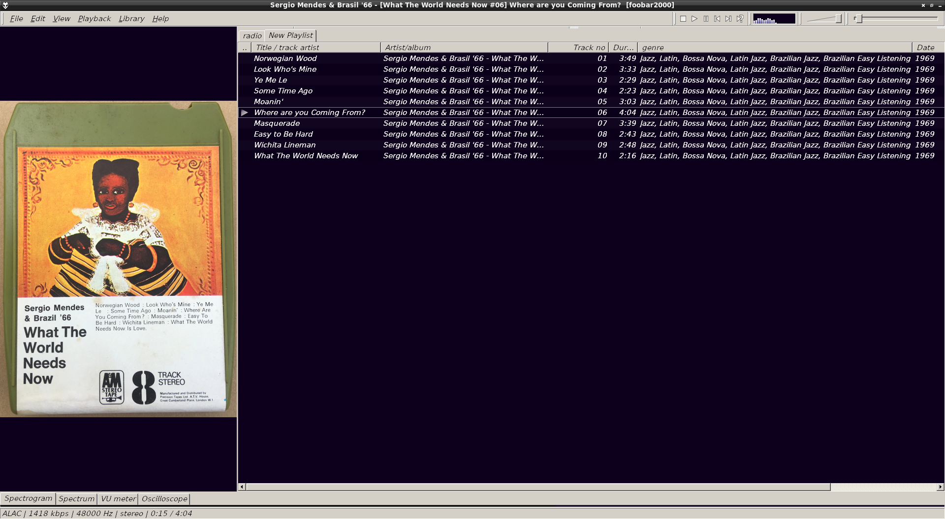This screenshot has height=519, width=945.
Task: Select the track Some Time Ago
Action: (283, 91)
